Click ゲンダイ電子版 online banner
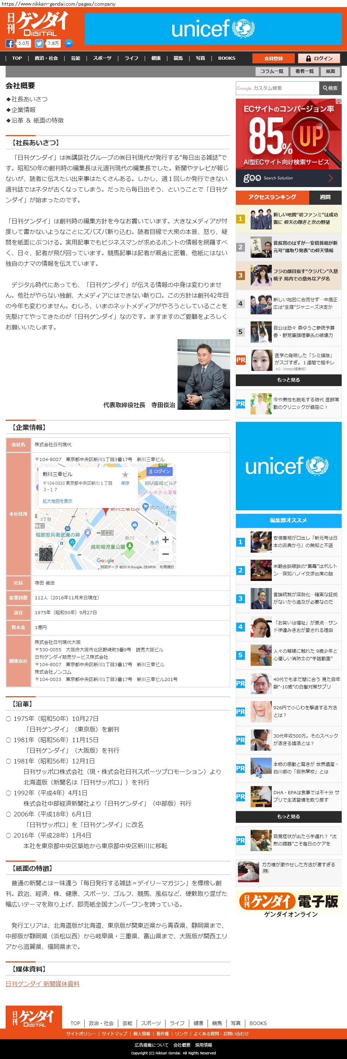 [289, 905]
